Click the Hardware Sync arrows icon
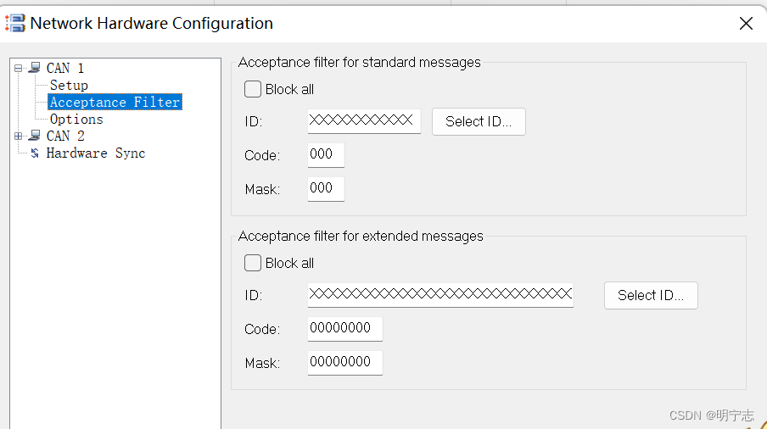The height and width of the screenshot is (429, 767). 35,153
